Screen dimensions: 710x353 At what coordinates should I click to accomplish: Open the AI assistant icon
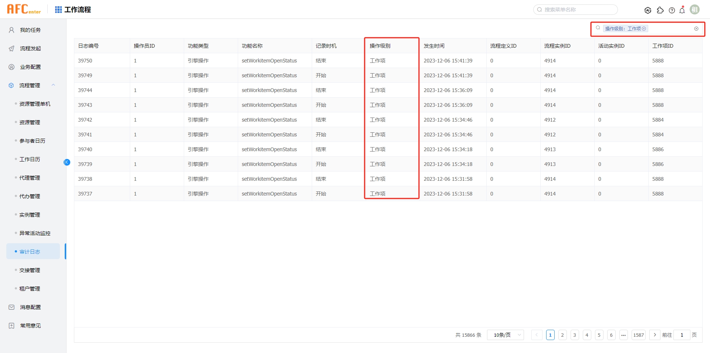[648, 10]
